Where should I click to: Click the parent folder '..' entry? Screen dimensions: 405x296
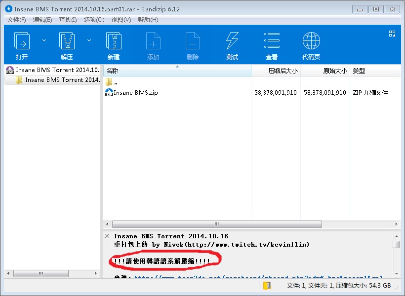(112, 82)
